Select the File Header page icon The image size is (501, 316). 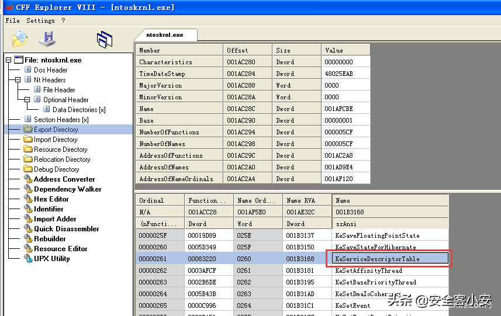pyautogui.click(x=37, y=89)
